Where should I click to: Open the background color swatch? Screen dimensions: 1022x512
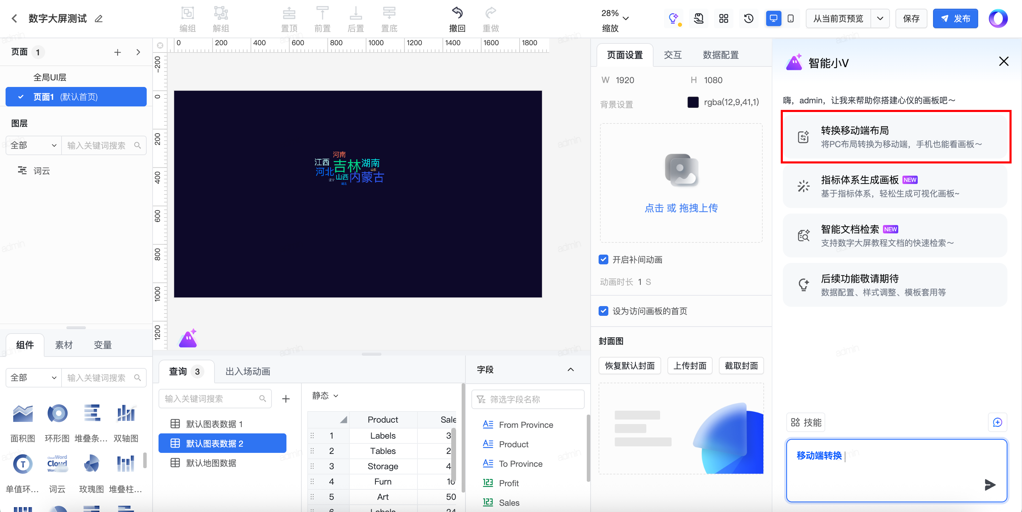pyautogui.click(x=693, y=102)
